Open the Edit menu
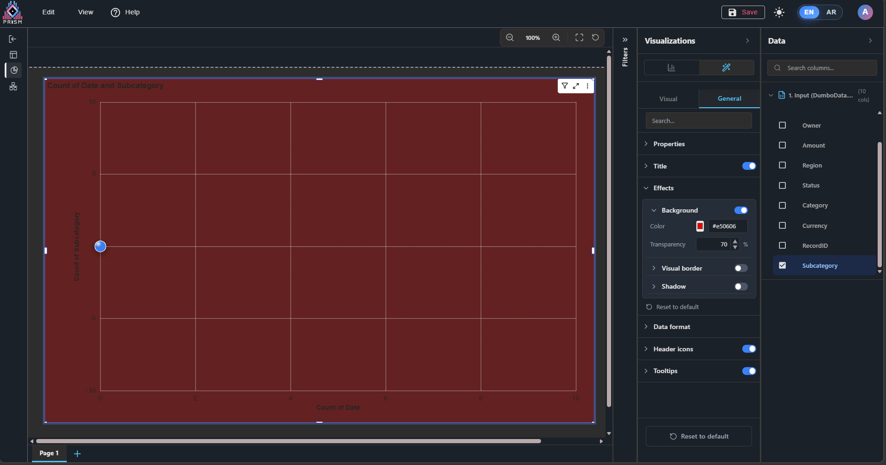 48,12
